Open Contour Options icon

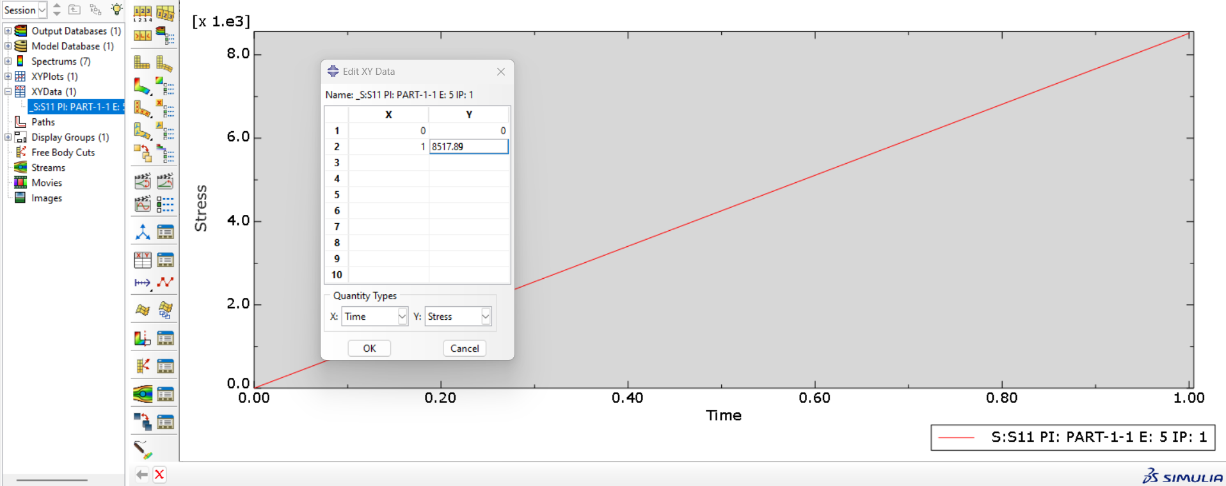pos(165,86)
